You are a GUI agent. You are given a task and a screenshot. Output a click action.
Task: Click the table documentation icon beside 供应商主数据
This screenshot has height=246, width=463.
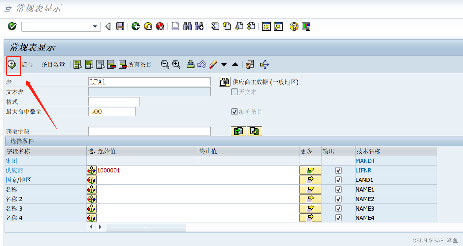pos(225,81)
